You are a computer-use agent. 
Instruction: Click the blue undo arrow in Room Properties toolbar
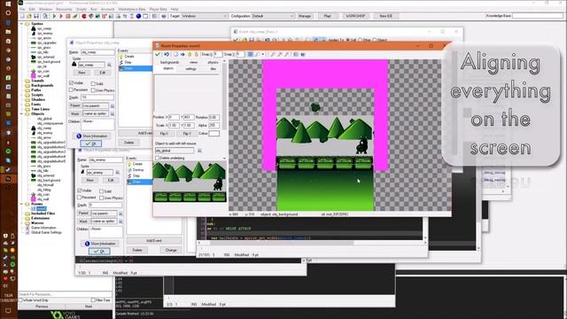click(x=167, y=54)
